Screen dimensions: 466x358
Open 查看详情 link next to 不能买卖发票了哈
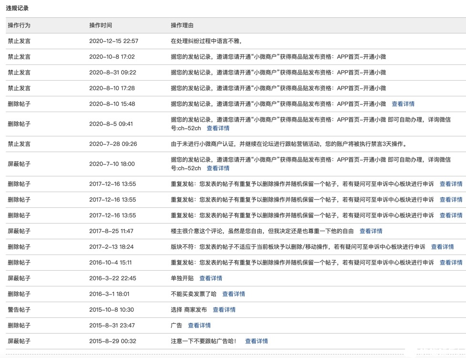point(234,294)
